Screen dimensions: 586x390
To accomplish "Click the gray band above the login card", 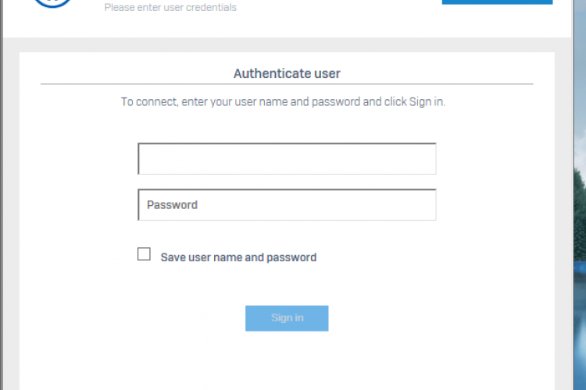I will point(287,44).
